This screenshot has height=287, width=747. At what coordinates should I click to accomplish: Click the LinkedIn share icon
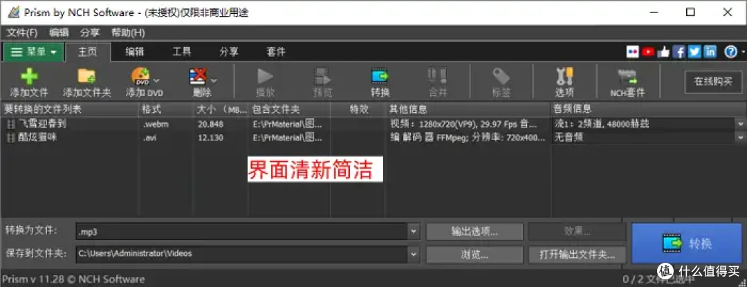click(710, 51)
